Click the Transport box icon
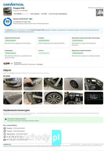The image size is (104, 151). click(x=5, y=131)
